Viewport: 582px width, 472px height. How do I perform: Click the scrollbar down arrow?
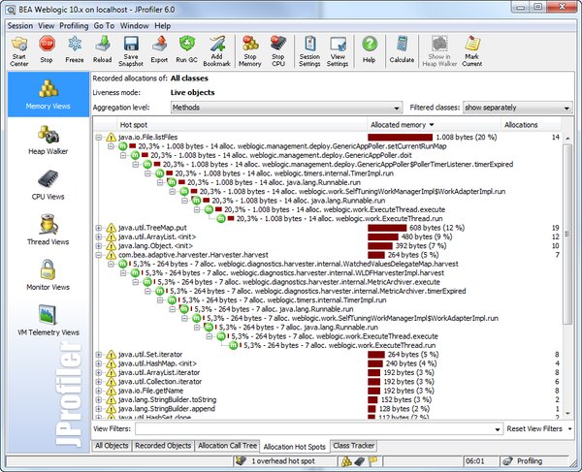tap(567, 413)
